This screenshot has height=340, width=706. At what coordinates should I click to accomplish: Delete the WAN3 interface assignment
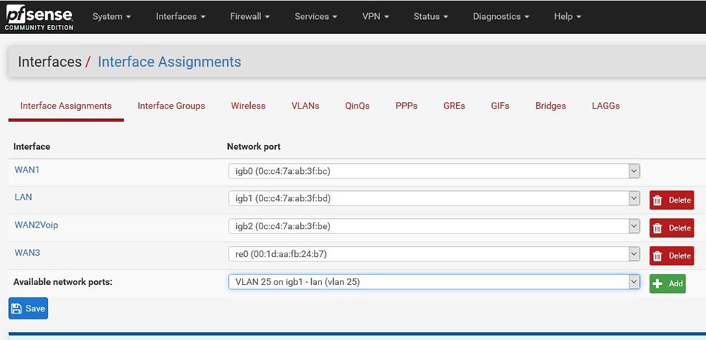(x=671, y=256)
